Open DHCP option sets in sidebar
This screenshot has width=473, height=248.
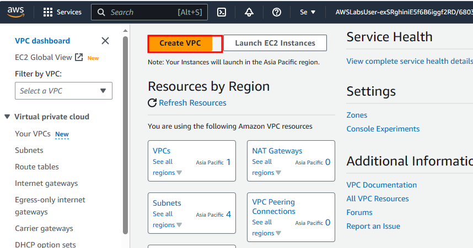click(x=45, y=244)
